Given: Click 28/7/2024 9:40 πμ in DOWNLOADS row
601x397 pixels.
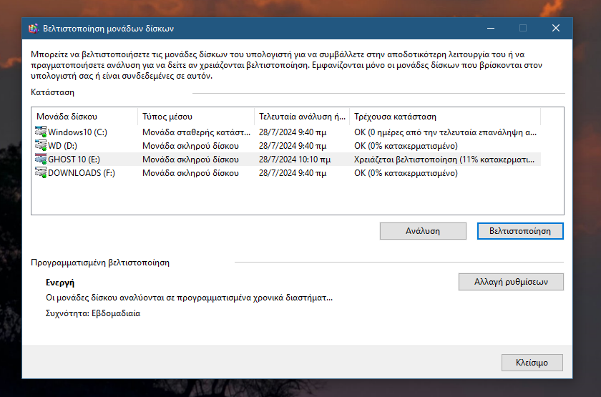Looking at the screenshot, I should [293, 173].
